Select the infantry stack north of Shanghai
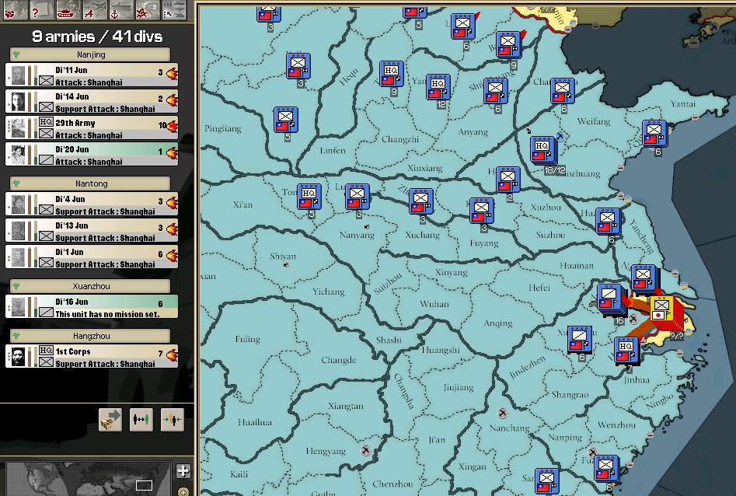Image resolution: width=736 pixels, height=496 pixels. 644,278
